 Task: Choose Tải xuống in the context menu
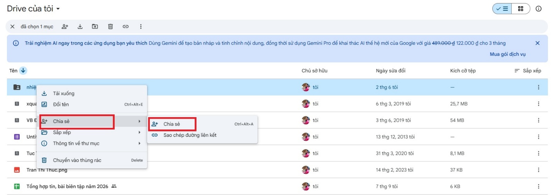coord(92,93)
